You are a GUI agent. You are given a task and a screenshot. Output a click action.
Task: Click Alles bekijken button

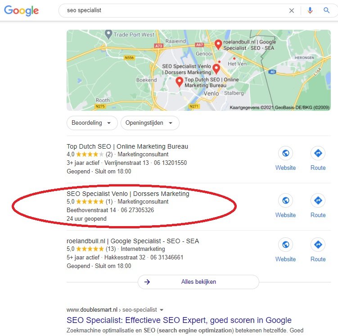pyautogui.click(x=198, y=282)
